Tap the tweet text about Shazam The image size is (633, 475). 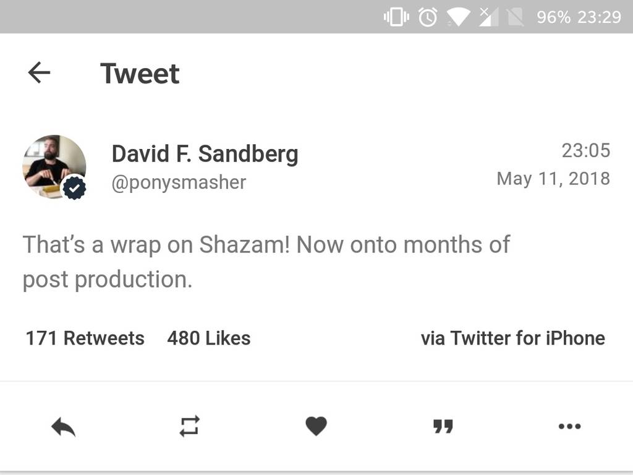point(266,262)
